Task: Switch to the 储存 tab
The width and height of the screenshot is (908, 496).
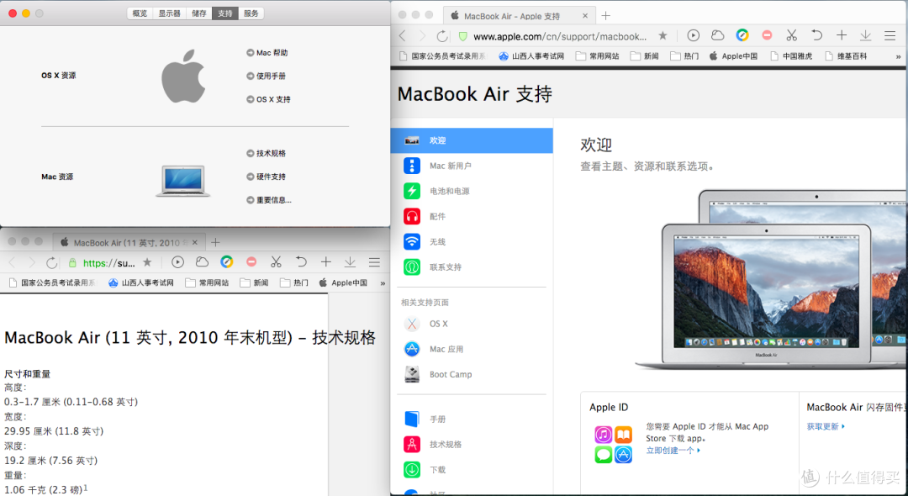Action: (x=199, y=13)
